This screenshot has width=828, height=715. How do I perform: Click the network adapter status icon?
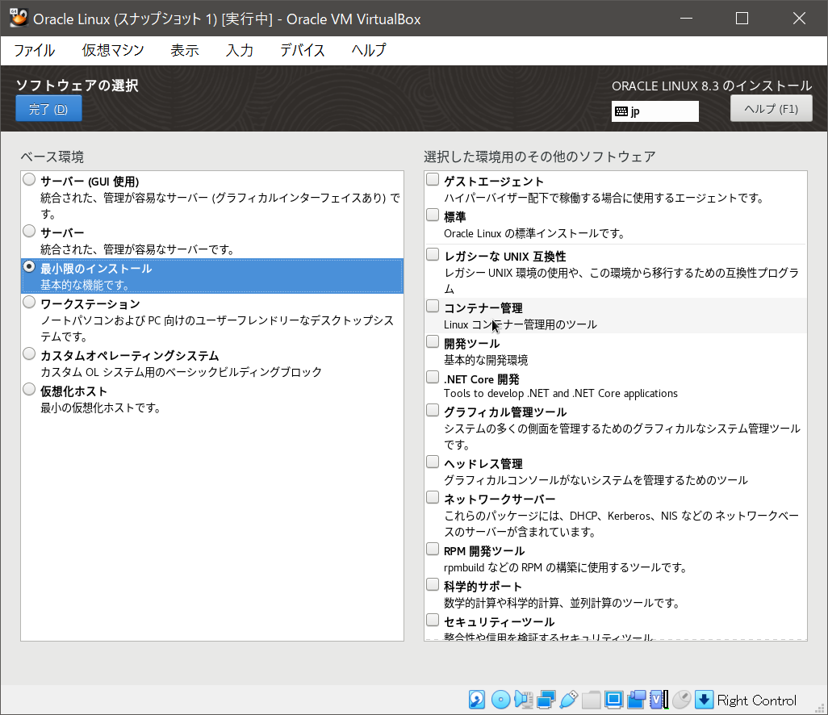546,700
